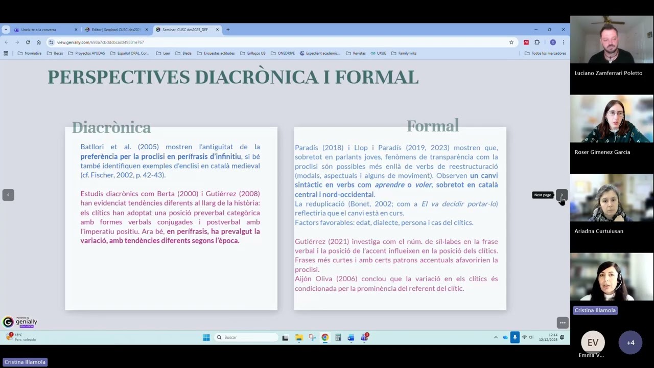The width and height of the screenshot is (654, 368).
Task: Open the Expedient acadèmic bookmark
Action: tap(320, 53)
